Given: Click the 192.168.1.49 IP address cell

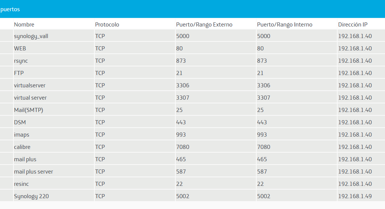Looking at the screenshot, I should 355,196.
